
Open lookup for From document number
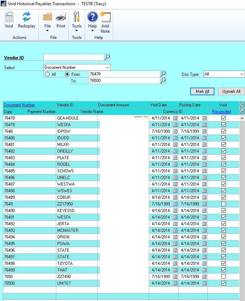click(163, 74)
